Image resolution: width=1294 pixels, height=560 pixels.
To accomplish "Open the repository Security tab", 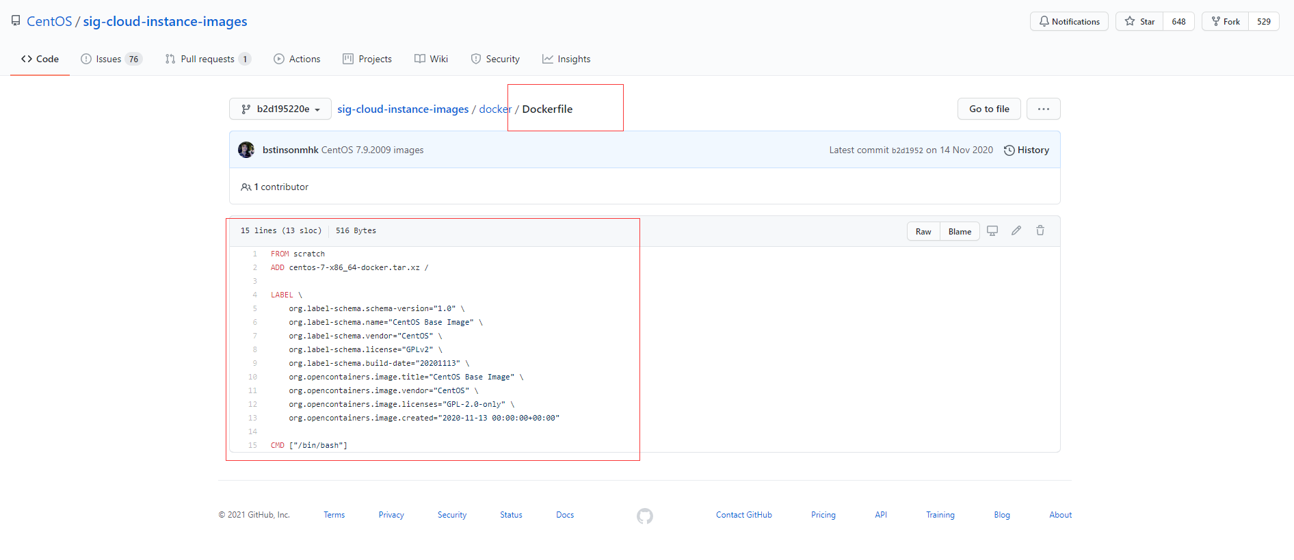I will click(x=495, y=59).
